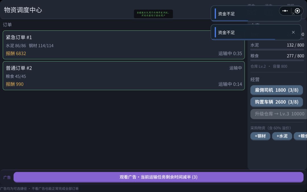Buy grain with the +粮食 button
Viewport: 307px width, 192px height.
[x=300, y=136]
